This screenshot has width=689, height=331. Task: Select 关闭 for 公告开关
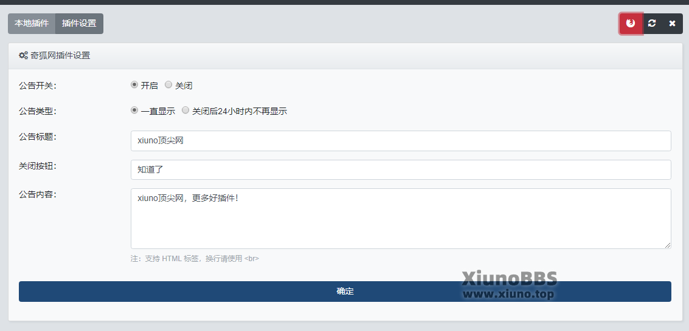coord(168,85)
